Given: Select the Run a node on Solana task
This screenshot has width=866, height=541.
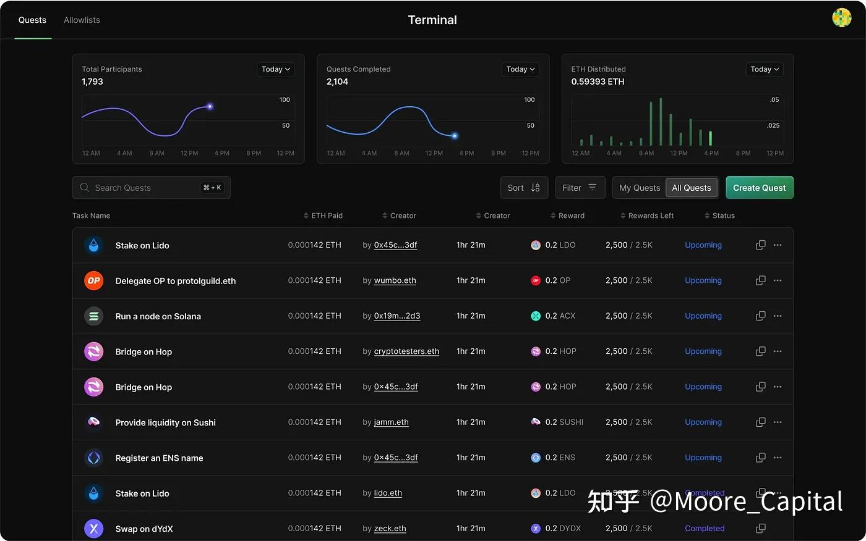Looking at the screenshot, I should [158, 316].
